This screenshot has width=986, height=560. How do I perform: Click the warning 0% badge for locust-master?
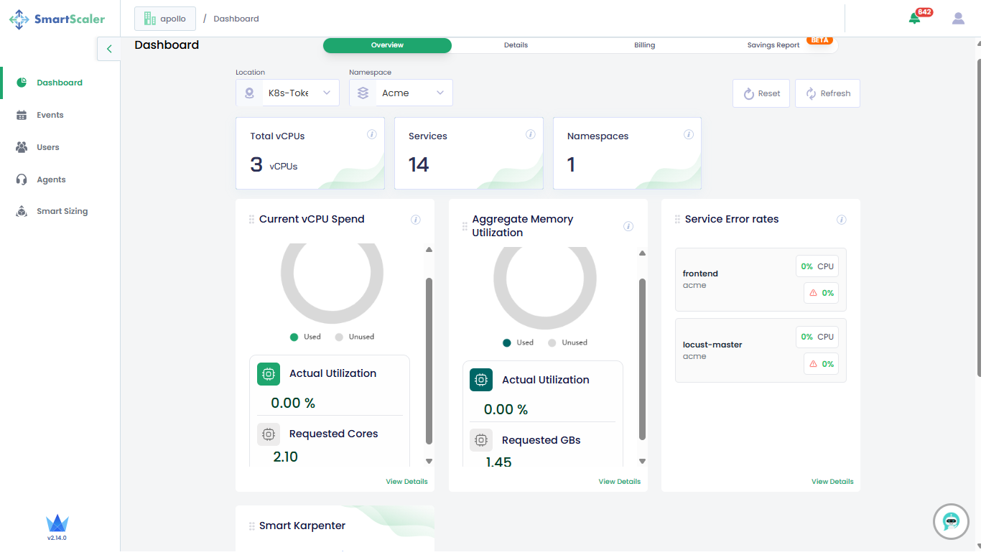[x=821, y=364]
